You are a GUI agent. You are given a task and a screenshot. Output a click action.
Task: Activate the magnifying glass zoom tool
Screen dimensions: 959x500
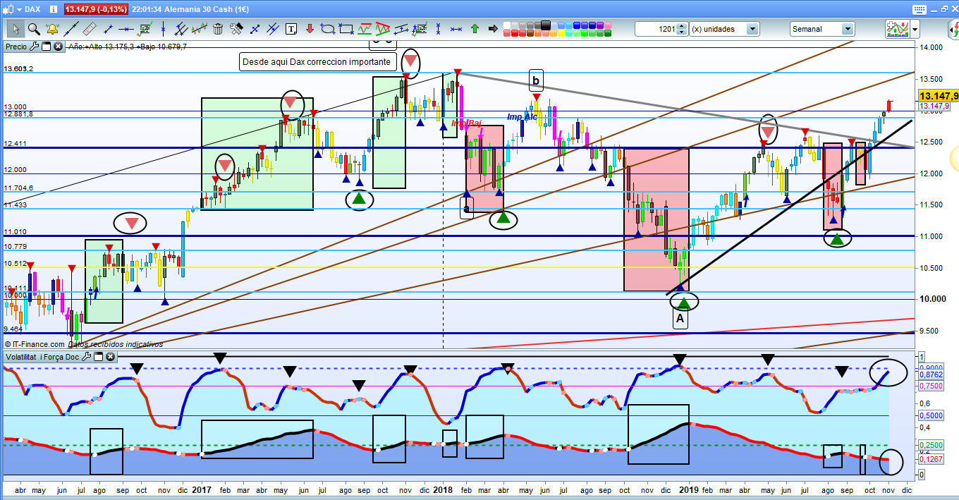click(x=33, y=29)
